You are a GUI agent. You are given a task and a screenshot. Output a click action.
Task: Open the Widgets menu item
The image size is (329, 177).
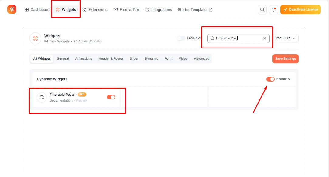tap(66, 10)
